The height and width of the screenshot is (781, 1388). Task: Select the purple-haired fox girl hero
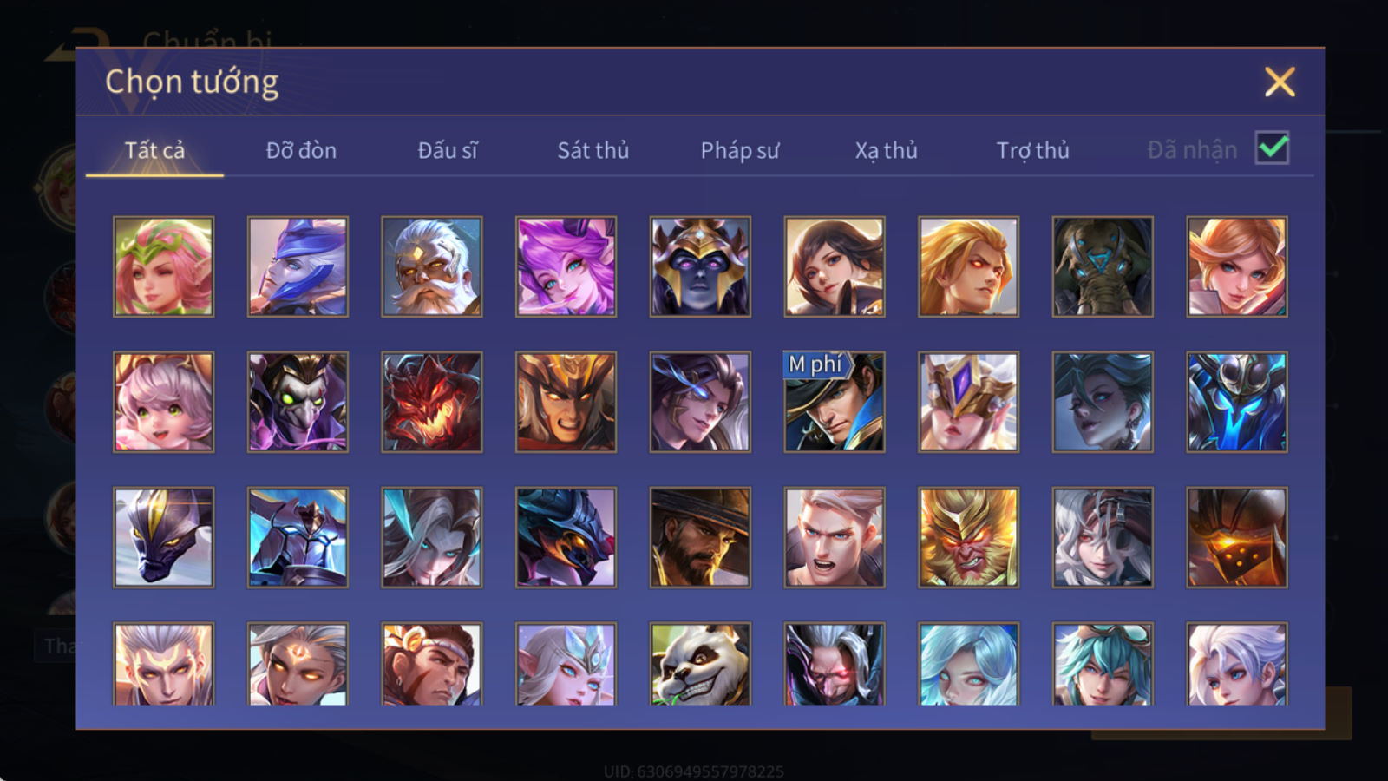(x=566, y=266)
